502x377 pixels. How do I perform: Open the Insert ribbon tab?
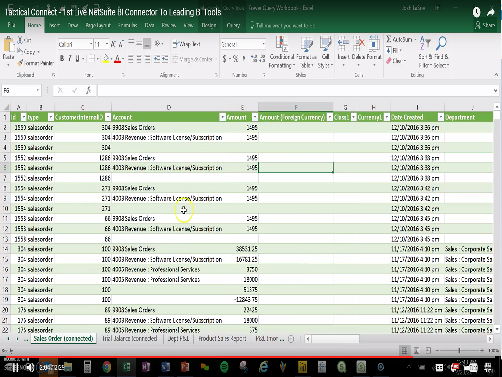coord(54,26)
